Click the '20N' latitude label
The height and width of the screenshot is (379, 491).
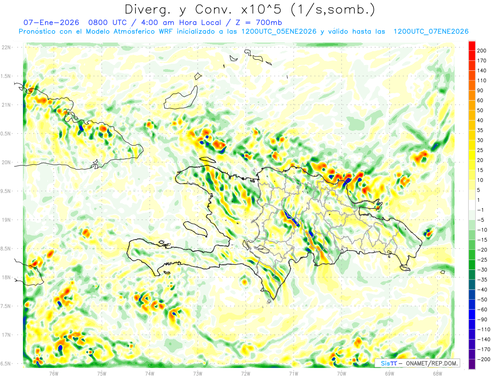click(x=6, y=163)
